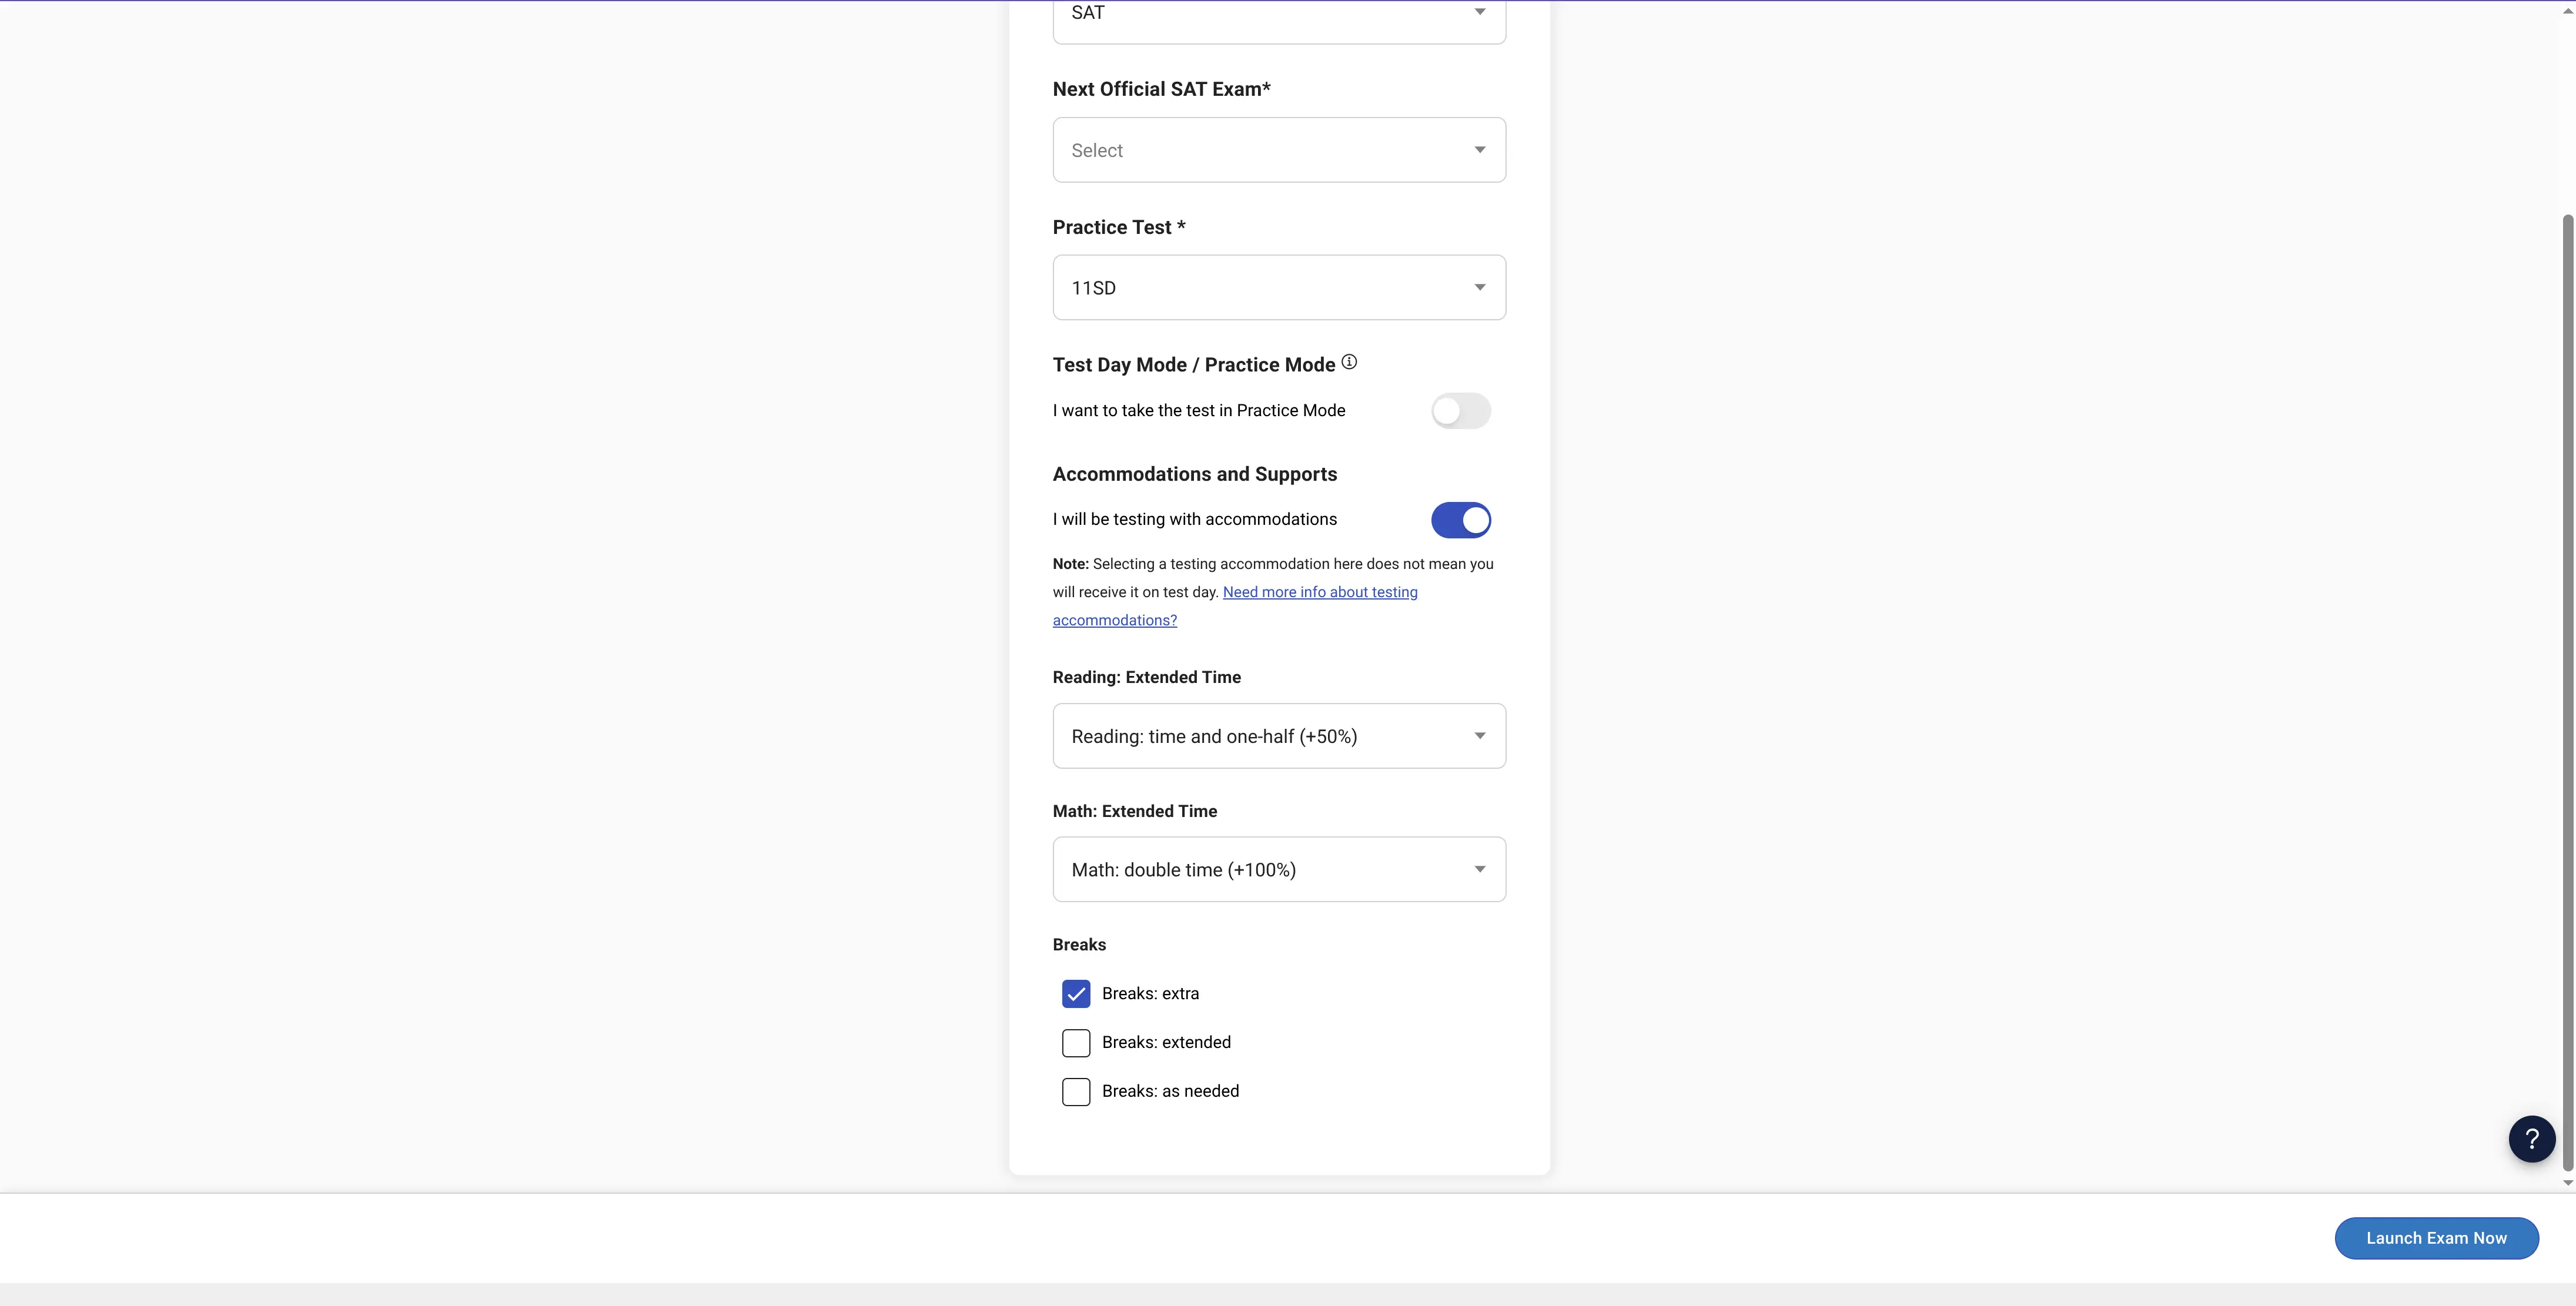Click the info icon beside Practice Mode heading
Viewport: 2576px width, 1306px height.
click(1349, 362)
